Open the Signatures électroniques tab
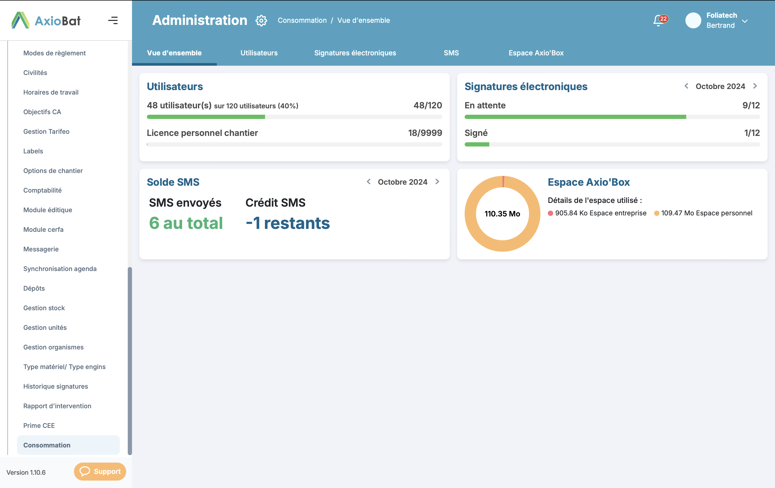 [x=355, y=53]
